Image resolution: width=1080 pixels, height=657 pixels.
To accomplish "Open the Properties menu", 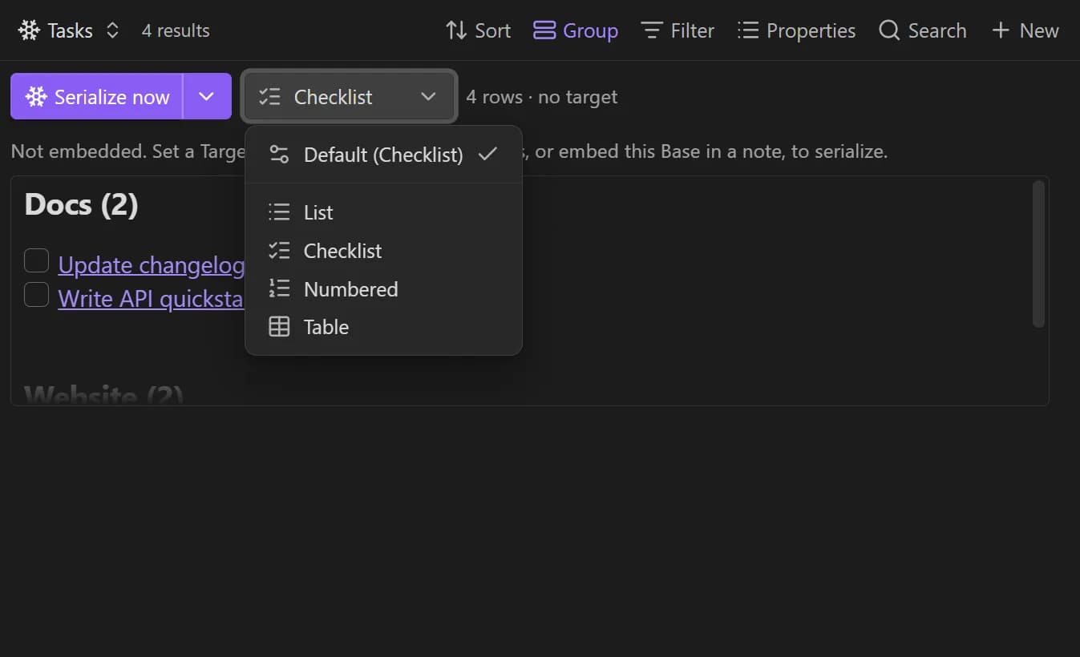I will pos(796,30).
